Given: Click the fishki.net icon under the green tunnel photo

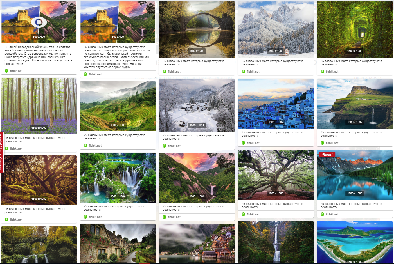Looking at the screenshot, I should pyautogui.click(x=323, y=72).
